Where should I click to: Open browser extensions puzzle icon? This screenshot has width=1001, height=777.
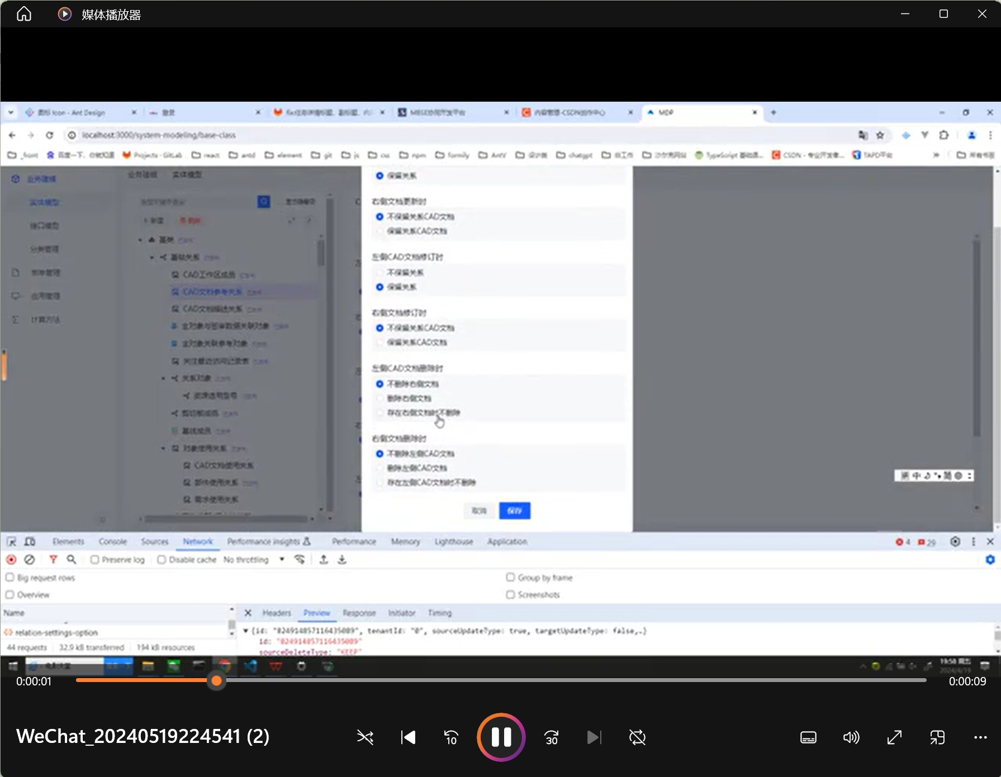944,135
